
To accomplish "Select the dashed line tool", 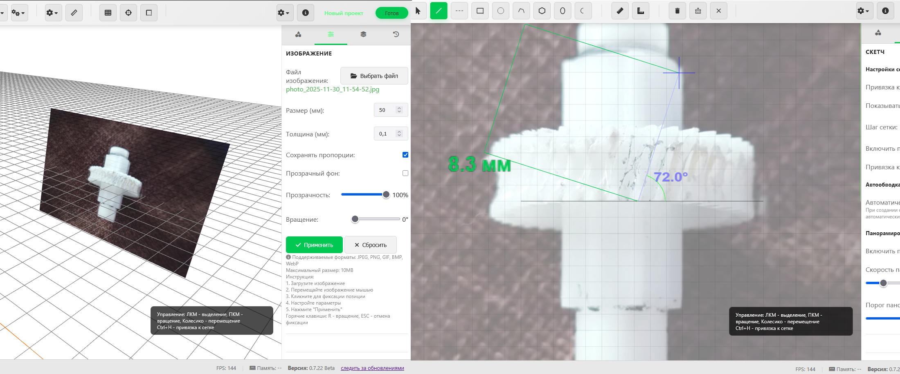I will tap(459, 11).
